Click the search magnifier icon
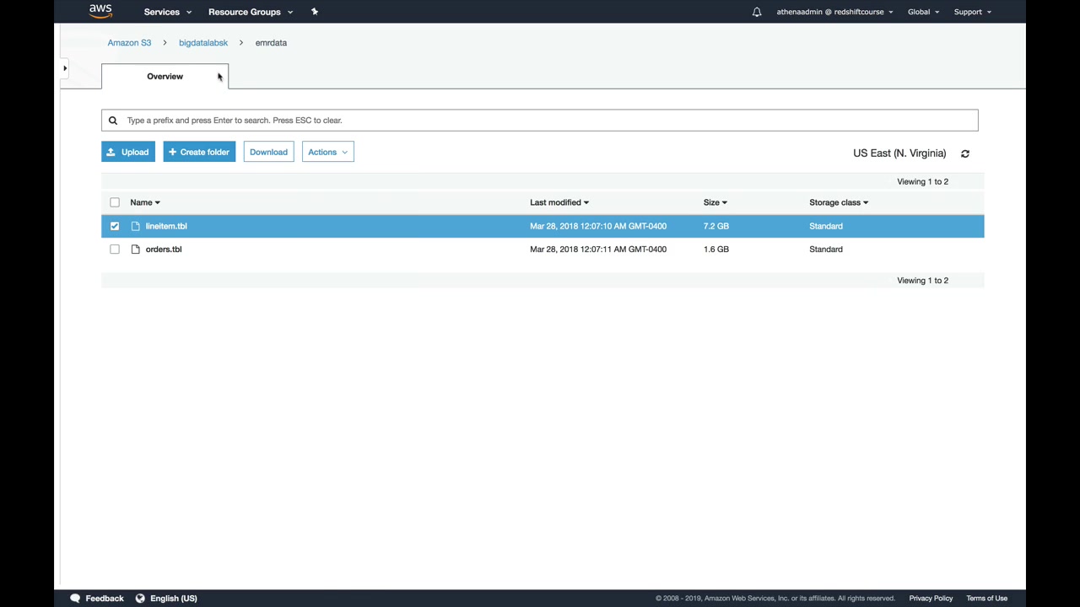Viewport: 1080px width, 607px height. coord(112,121)
